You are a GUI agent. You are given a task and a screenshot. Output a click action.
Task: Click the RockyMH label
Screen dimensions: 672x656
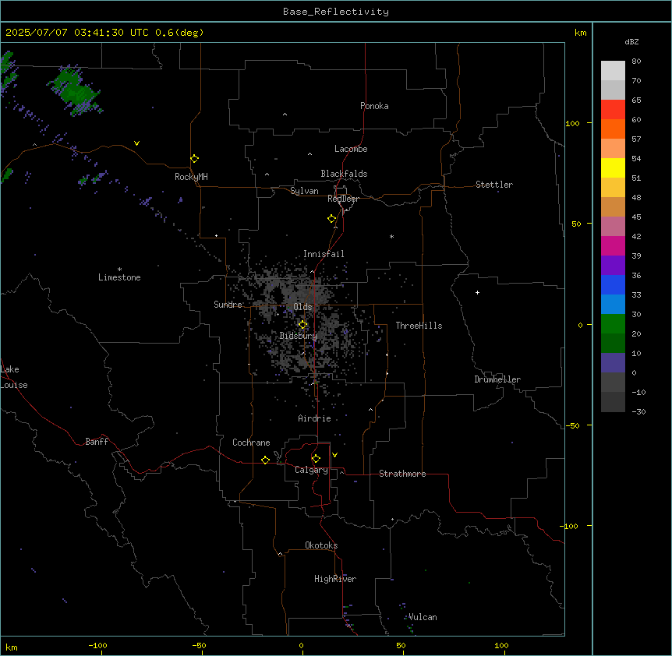tap(191, 177)
